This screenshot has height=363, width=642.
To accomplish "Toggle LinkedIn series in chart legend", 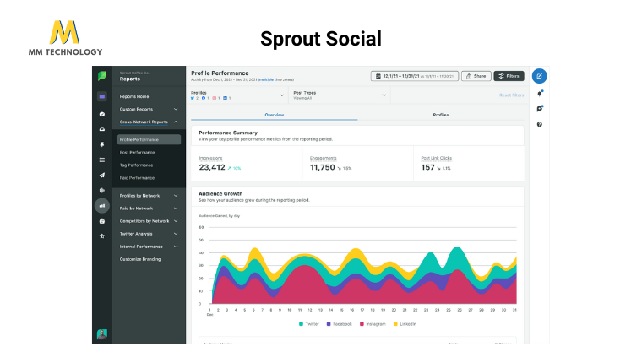I will tap(405, 324).
